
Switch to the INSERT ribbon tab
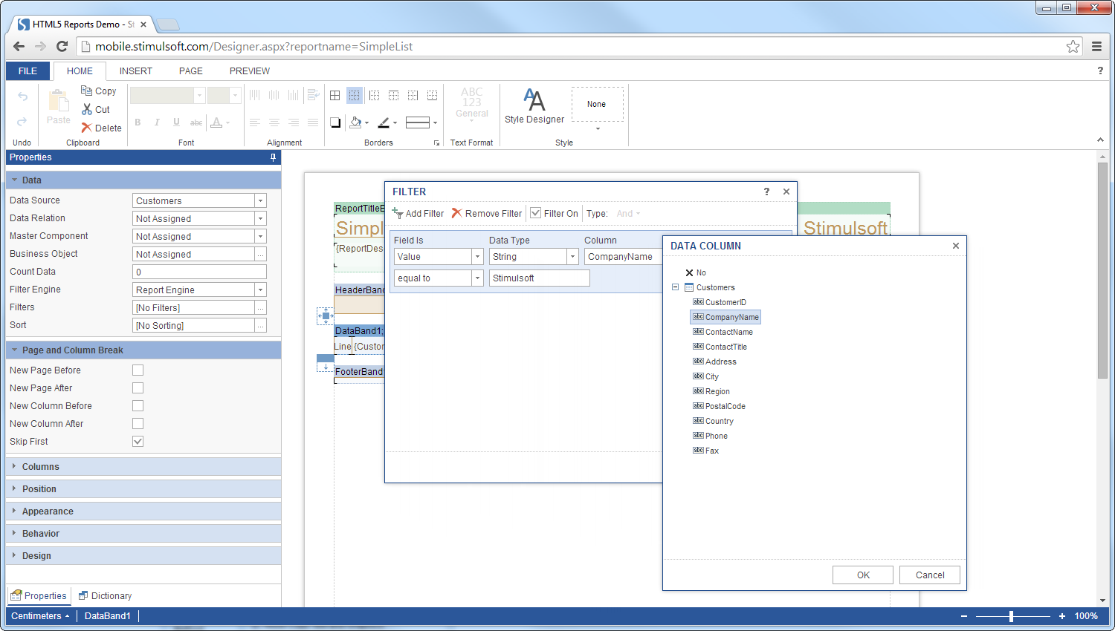(136, 71)
